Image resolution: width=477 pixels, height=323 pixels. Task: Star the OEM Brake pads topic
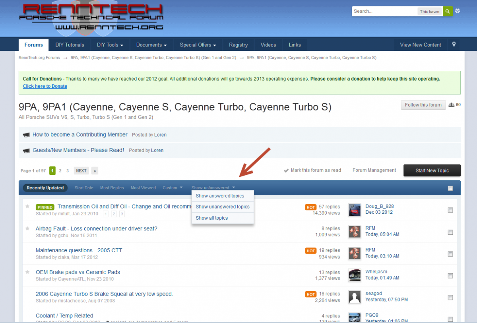27,272
